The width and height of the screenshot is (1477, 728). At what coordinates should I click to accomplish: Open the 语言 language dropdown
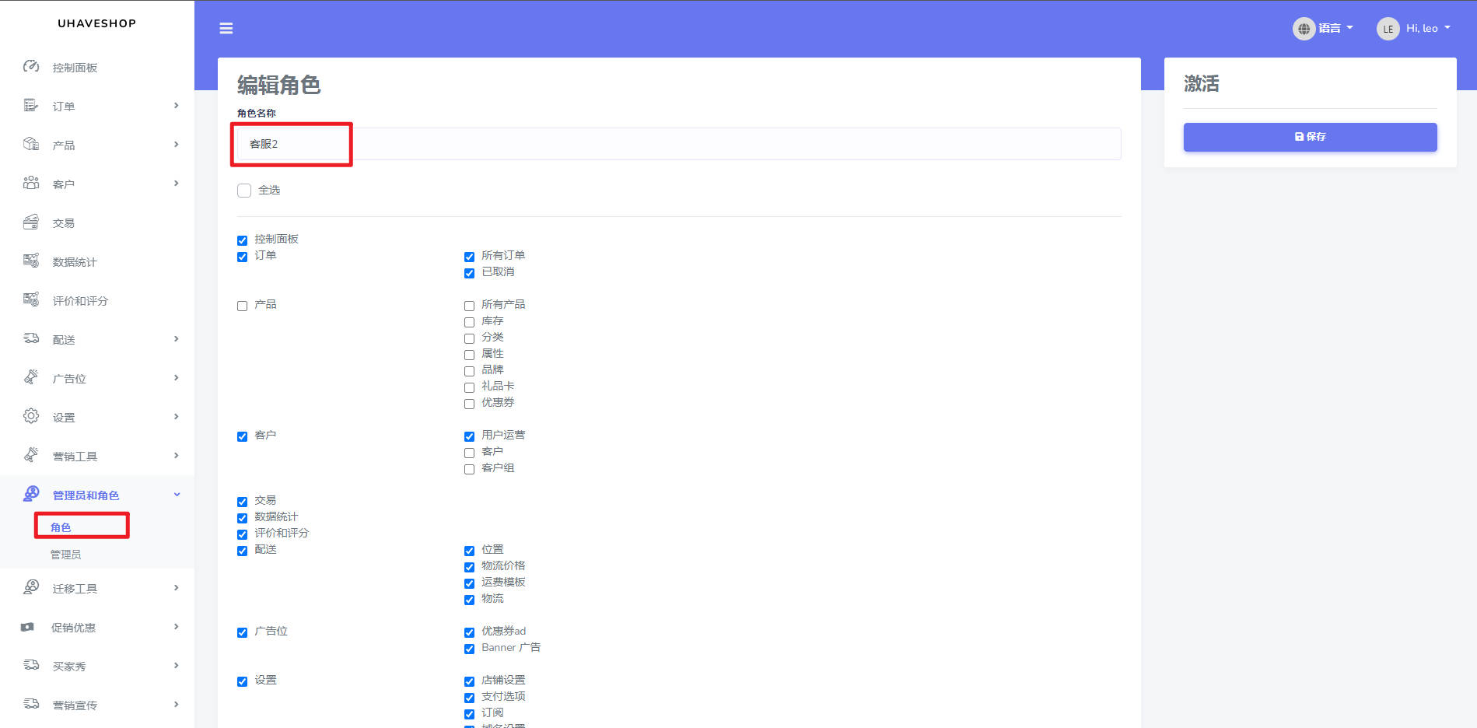point(1324,28)
